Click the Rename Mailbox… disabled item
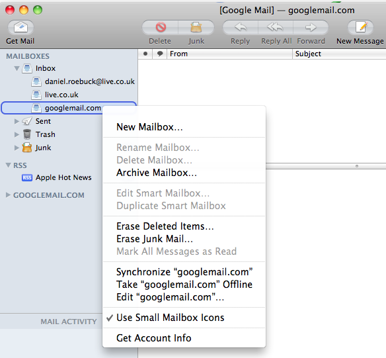The width and height of the screenshot is (386, 358). click(184, 148)
